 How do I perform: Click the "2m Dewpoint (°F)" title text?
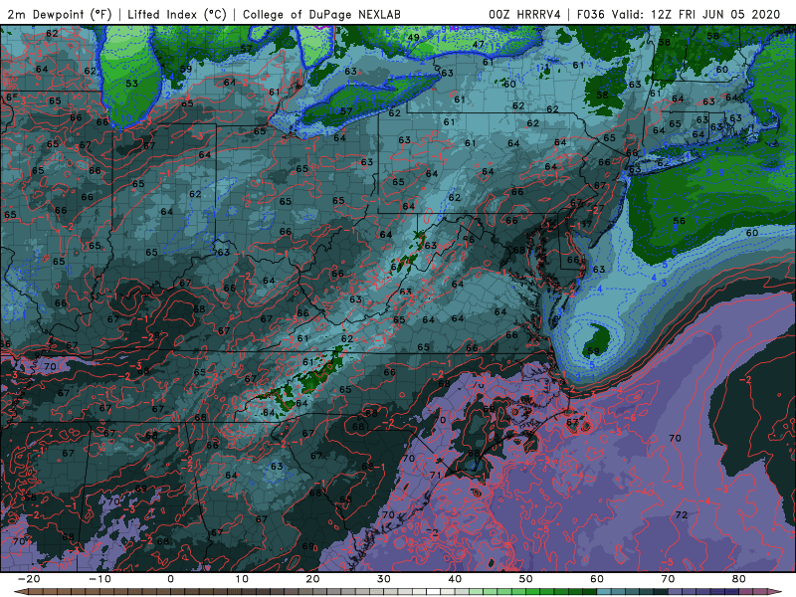click(x=60, y=15)
